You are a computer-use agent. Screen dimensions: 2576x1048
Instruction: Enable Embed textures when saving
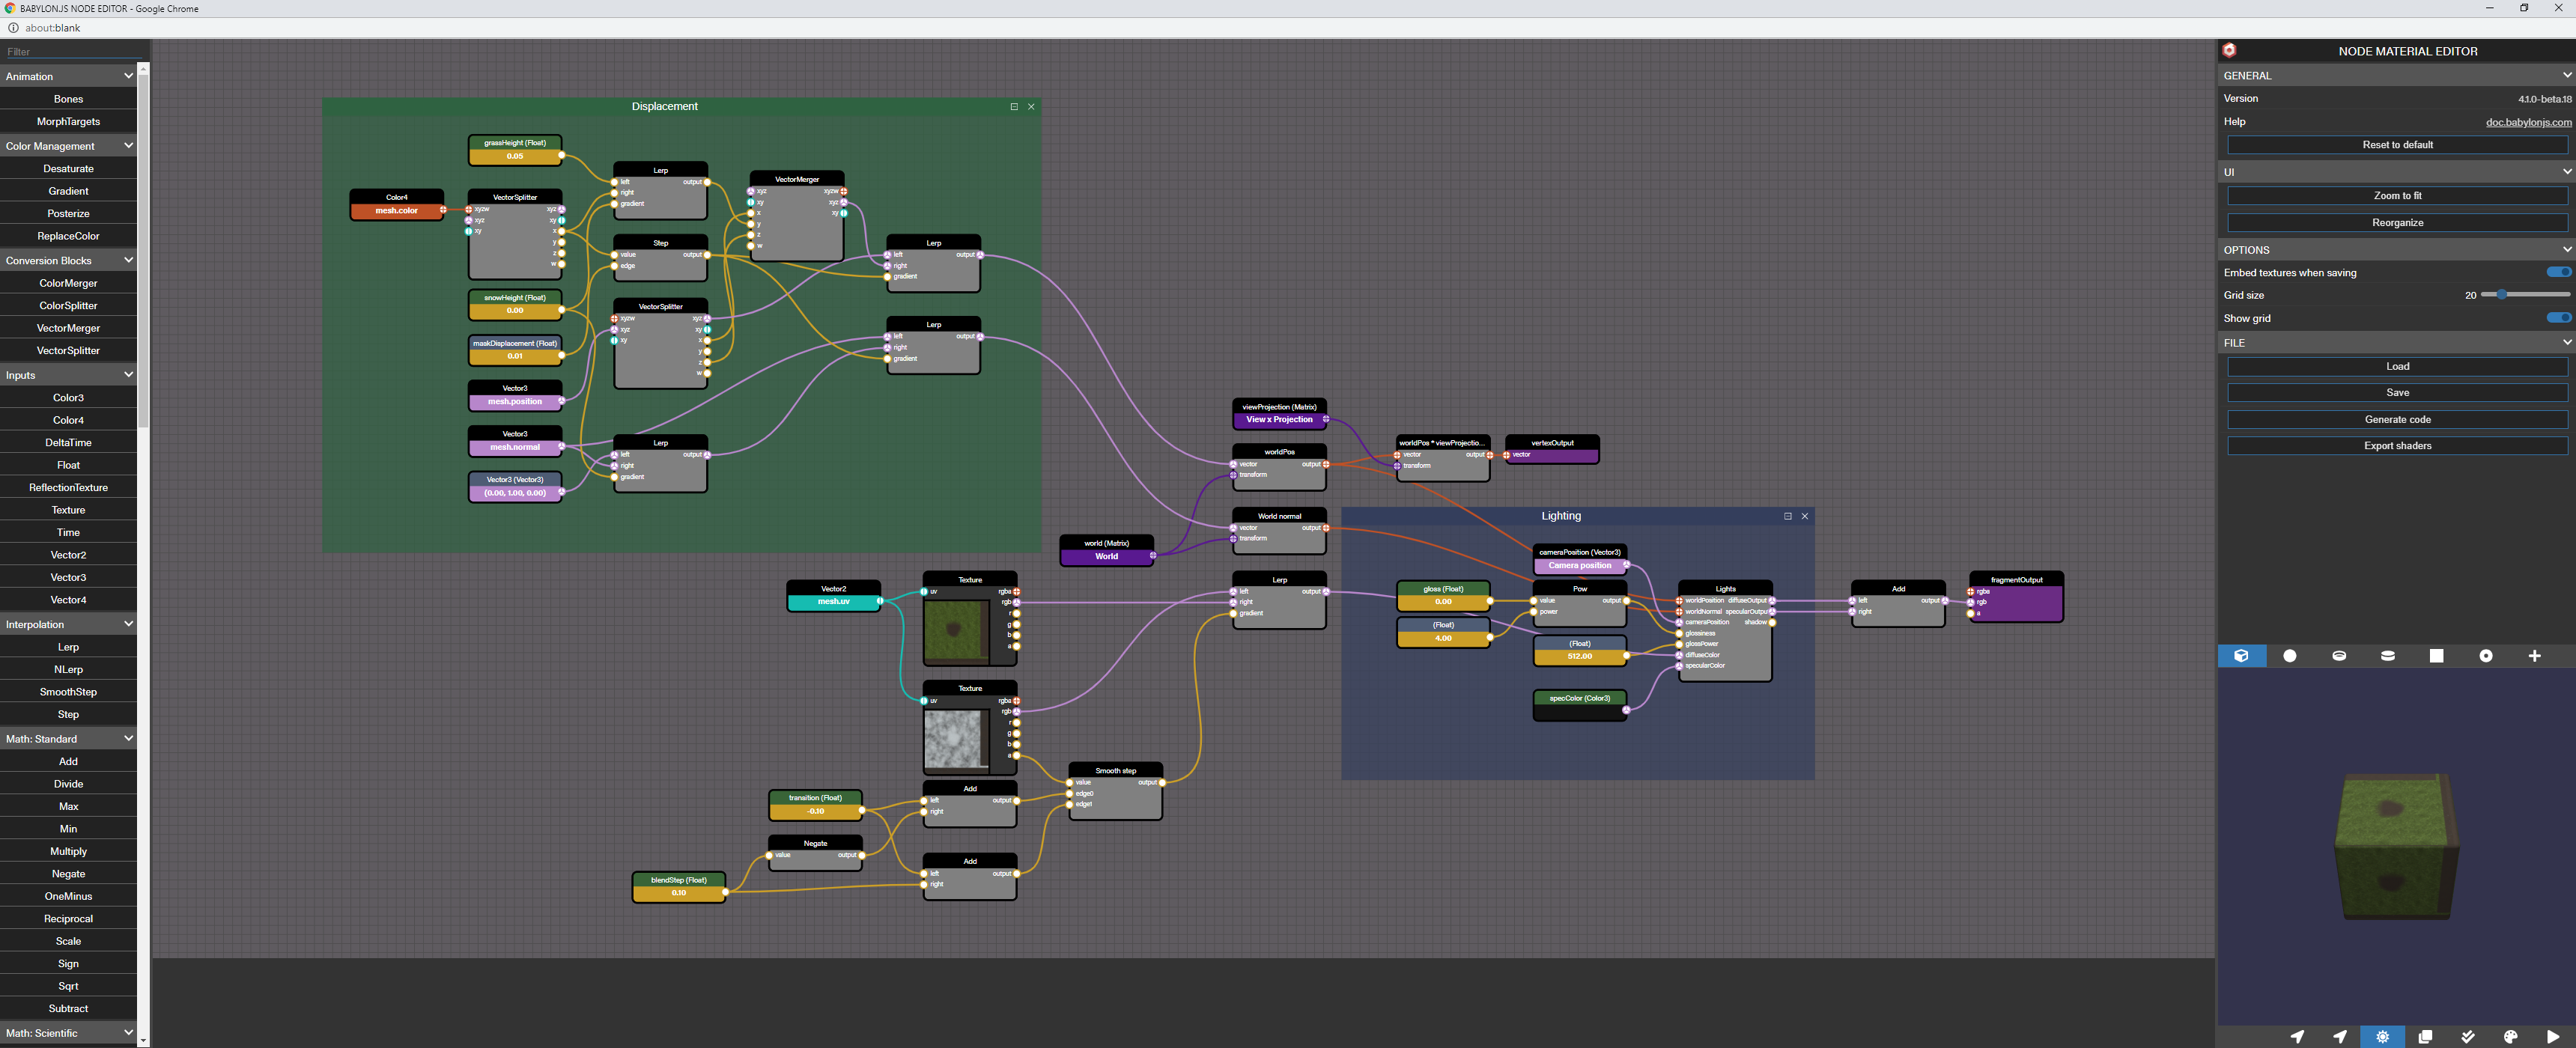pos(2558,271)
